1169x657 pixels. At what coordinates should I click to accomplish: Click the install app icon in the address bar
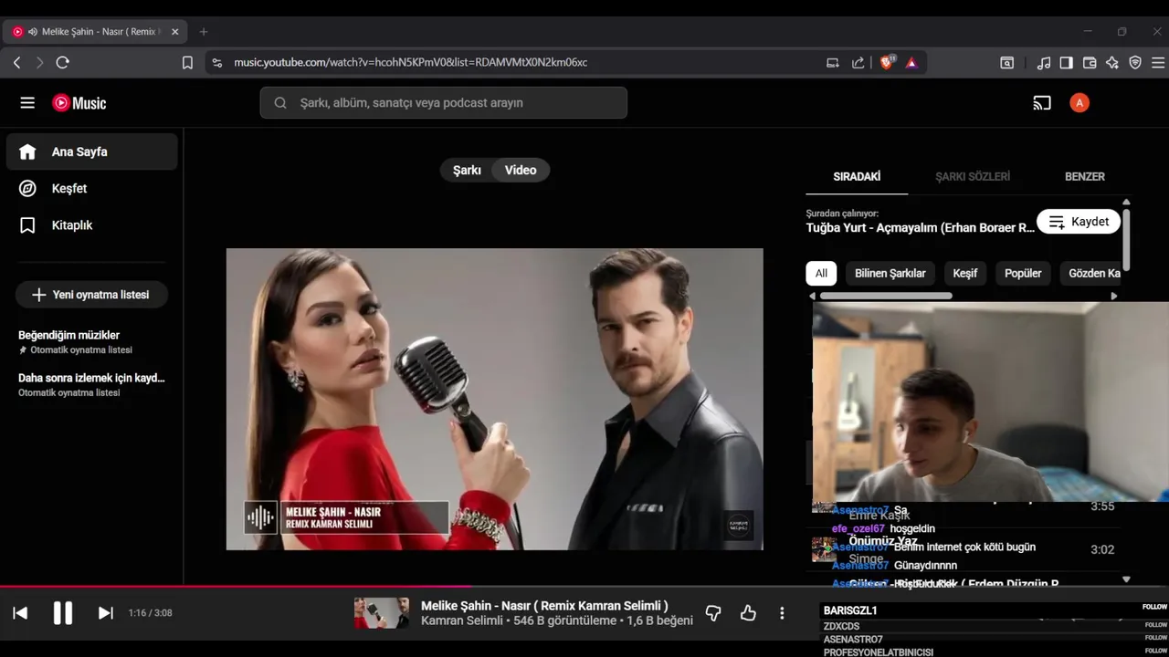(832, 62)
